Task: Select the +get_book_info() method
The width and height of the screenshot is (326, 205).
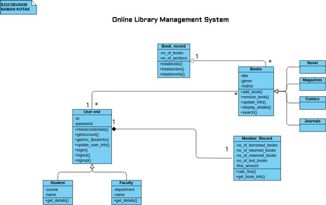Action: (250, 177)
